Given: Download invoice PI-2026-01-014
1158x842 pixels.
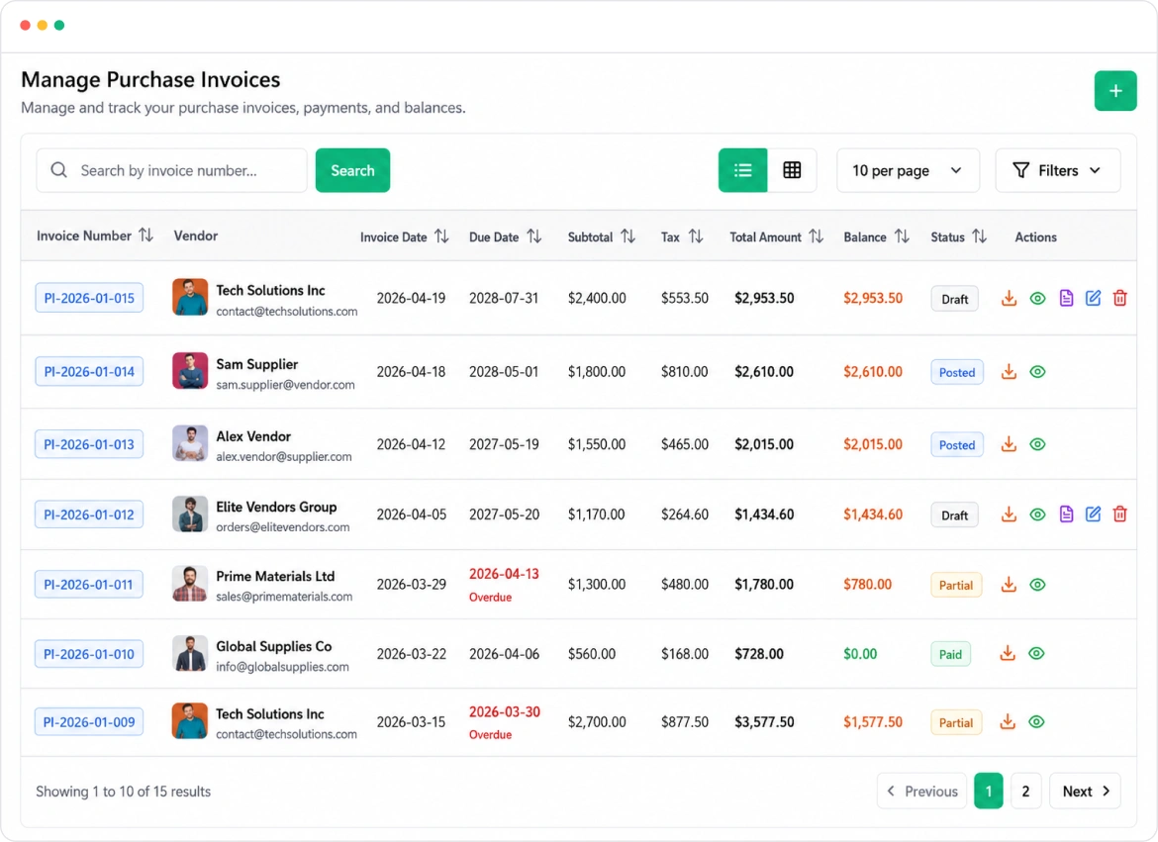Looking at the screenshot, I should coord(1009,371).
